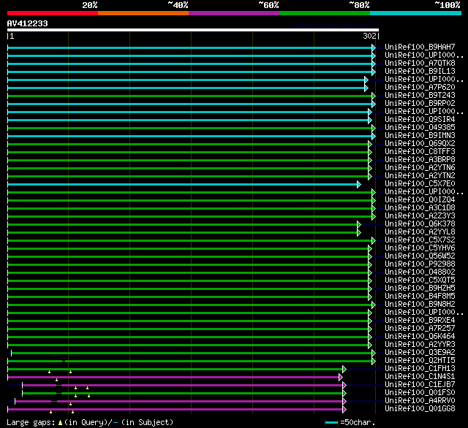468x428 pixels.
Task: Click the arrowhead ending the C5X7E0 alignment bar
Action: (358, 184)
